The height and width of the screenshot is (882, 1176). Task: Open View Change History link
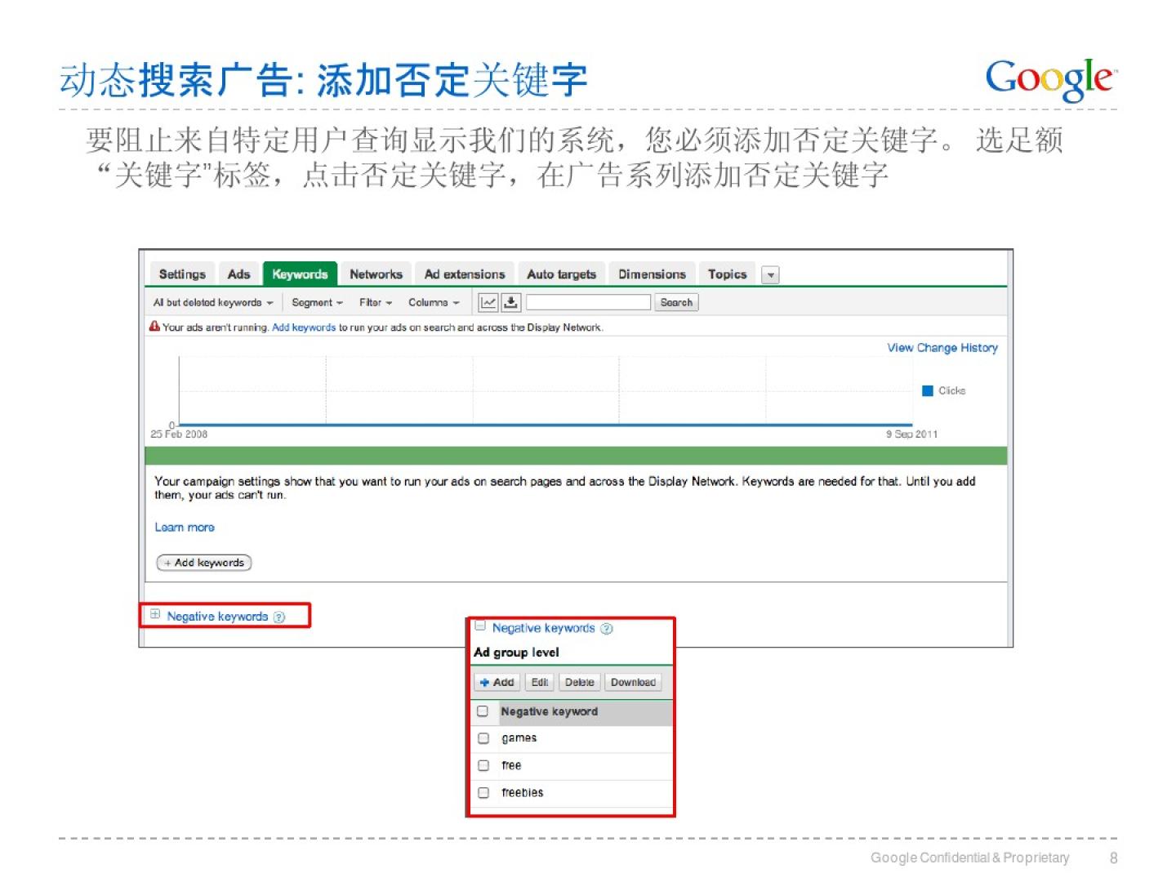click(x=942, y=348)
